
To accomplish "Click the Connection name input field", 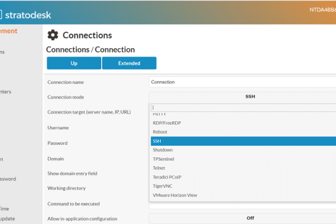I will (242, 82).
